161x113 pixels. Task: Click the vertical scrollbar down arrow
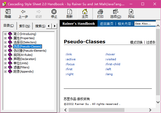coord(158,102)
